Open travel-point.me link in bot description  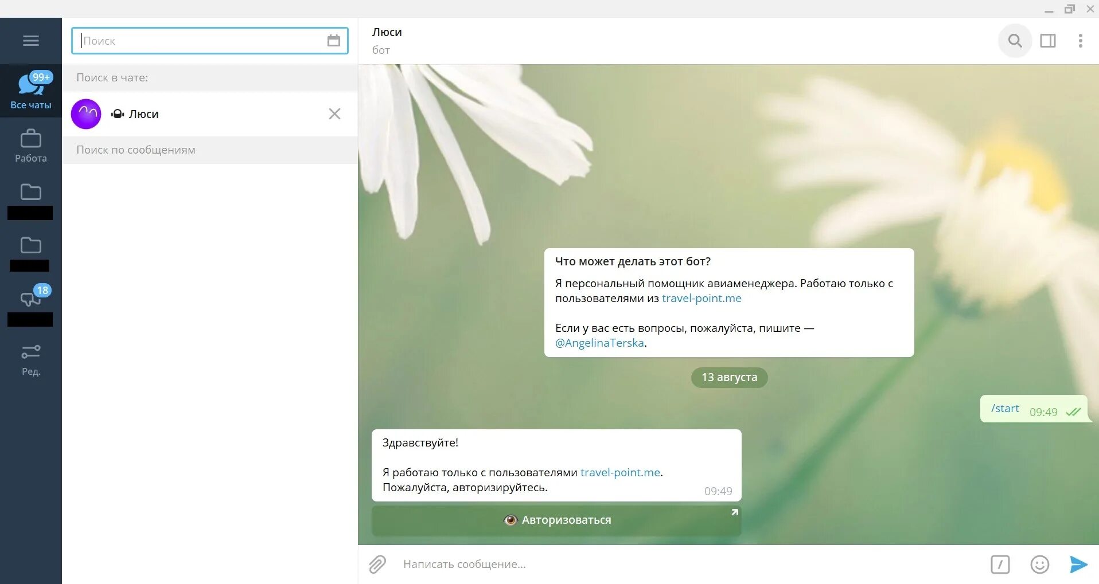click(702, 298)
